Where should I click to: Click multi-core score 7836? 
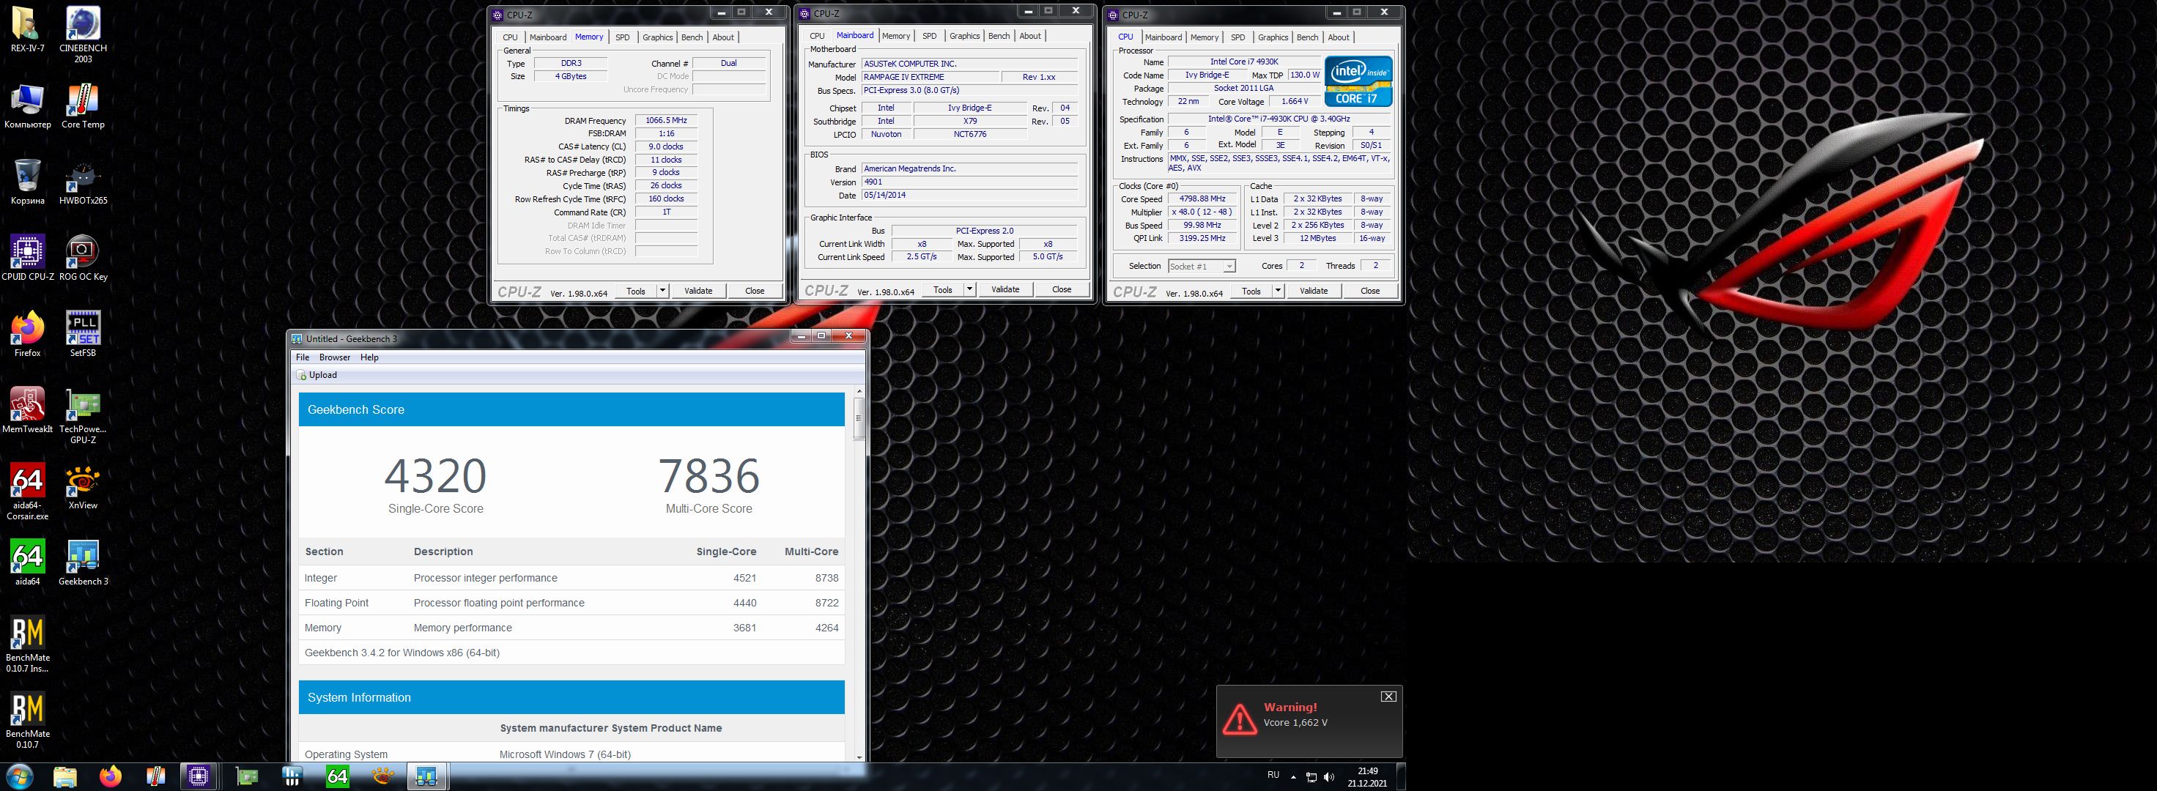pyautogui.click(x=709, y=475)
